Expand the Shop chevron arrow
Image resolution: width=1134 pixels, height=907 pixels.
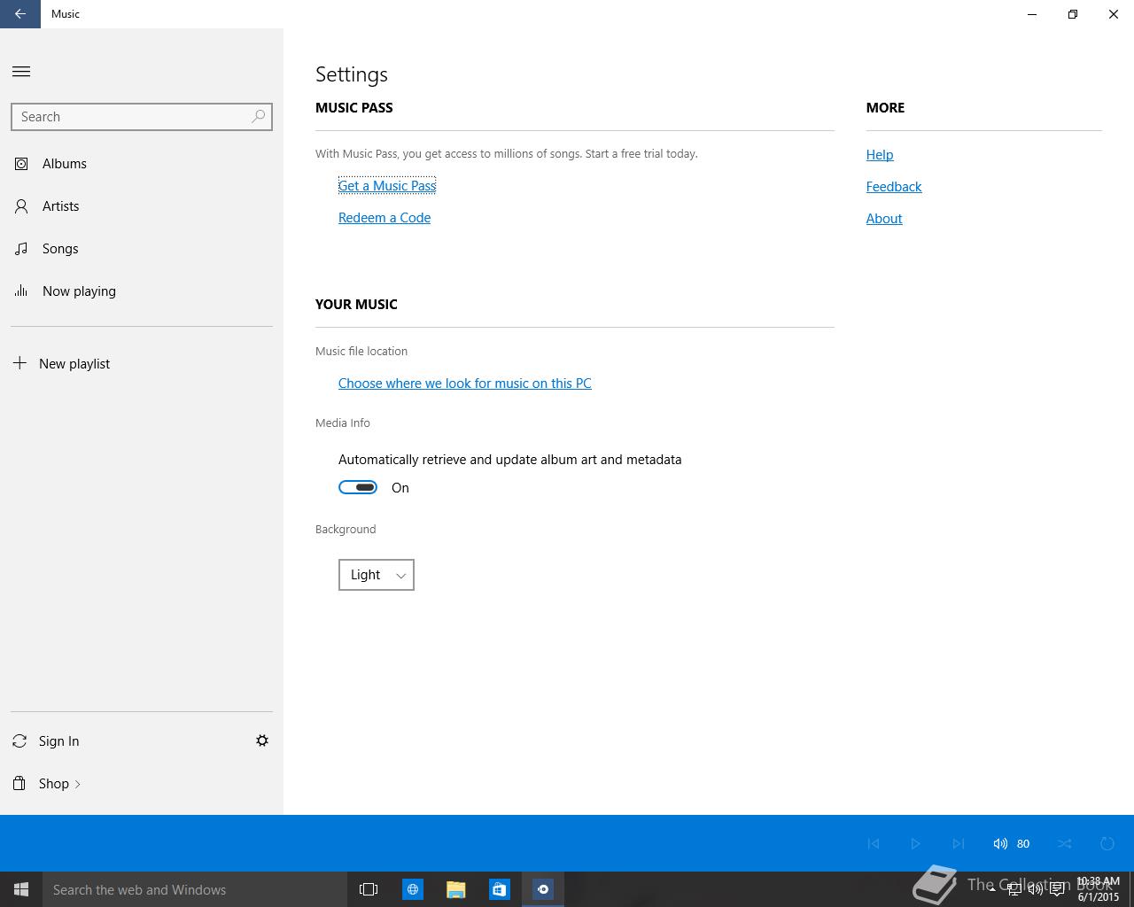pyautogui.click(x=78, y=784)
